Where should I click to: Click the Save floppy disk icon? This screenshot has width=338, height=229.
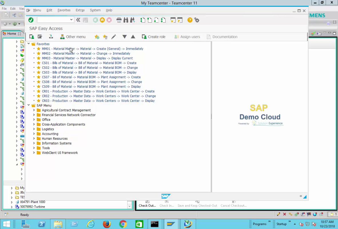pos(86,20)
